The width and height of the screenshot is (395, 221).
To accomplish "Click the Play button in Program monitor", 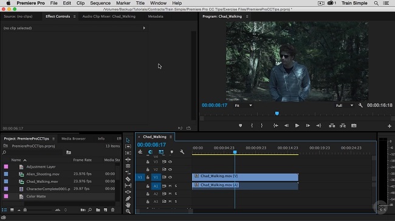I will point(297,125).
